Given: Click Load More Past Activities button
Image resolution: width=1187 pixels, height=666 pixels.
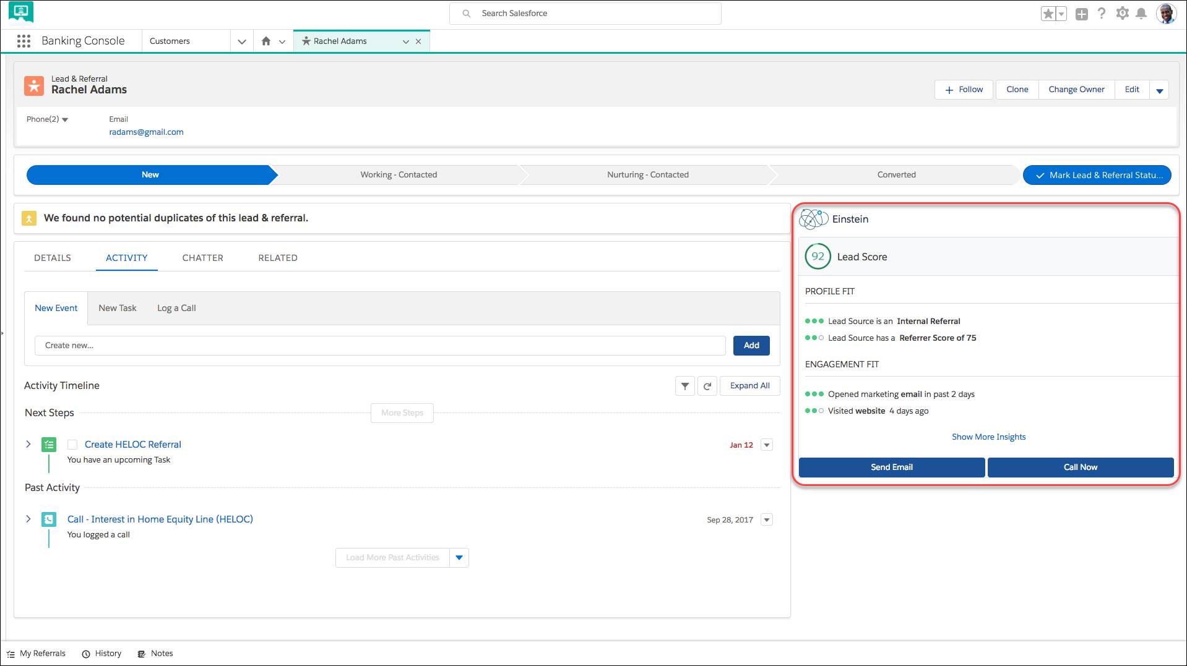Looking at the screenshot, I should point(392,558).
